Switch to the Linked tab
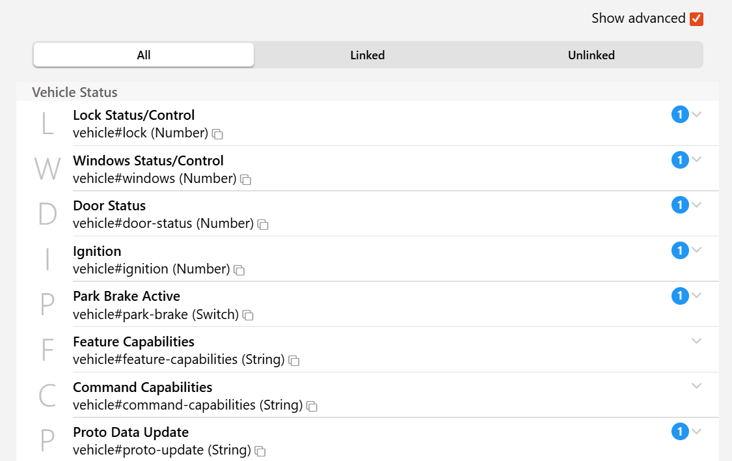This screenshot has width=732, height=461. pos(368,55)
